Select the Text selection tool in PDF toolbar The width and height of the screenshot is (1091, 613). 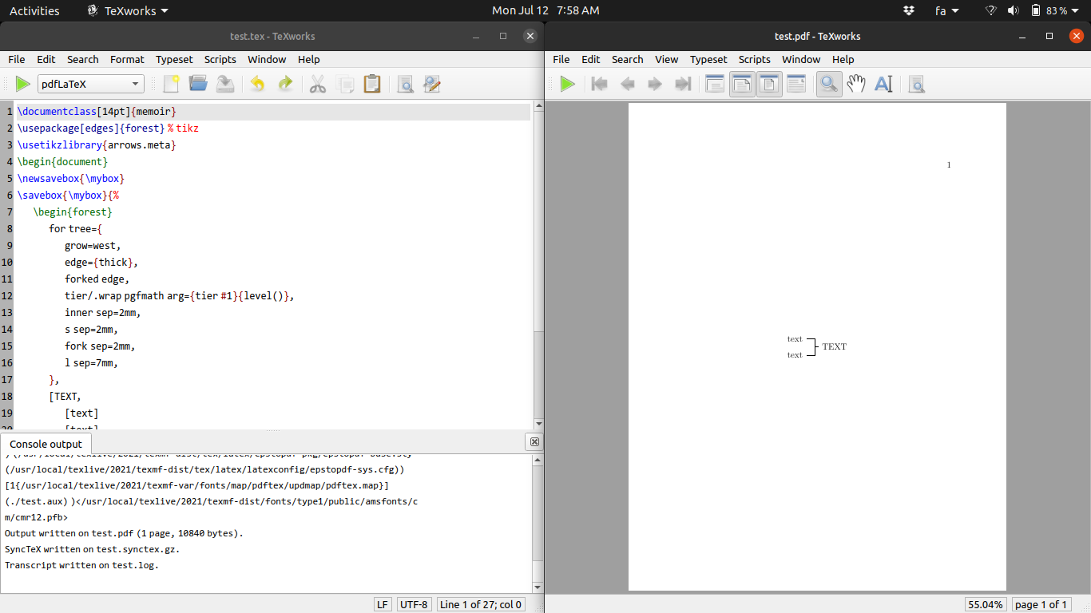883,84
